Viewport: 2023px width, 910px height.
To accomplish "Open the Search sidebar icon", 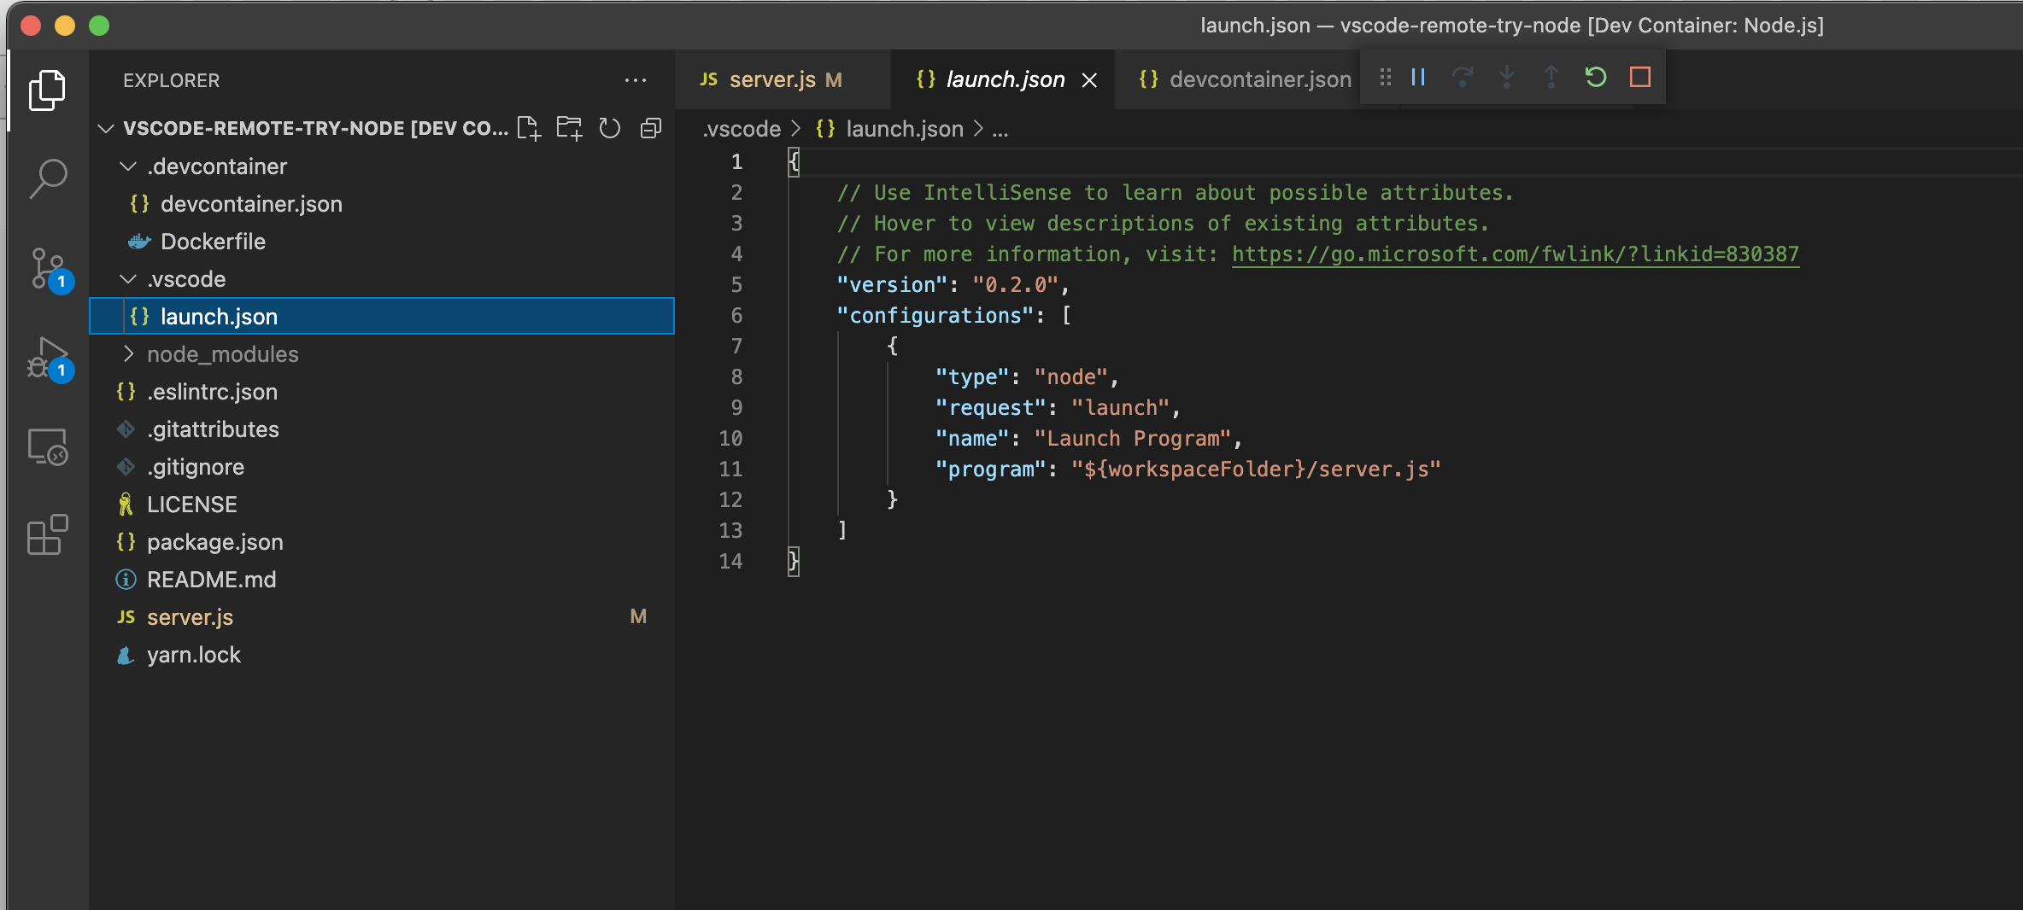I will click(x=47, y=178).
